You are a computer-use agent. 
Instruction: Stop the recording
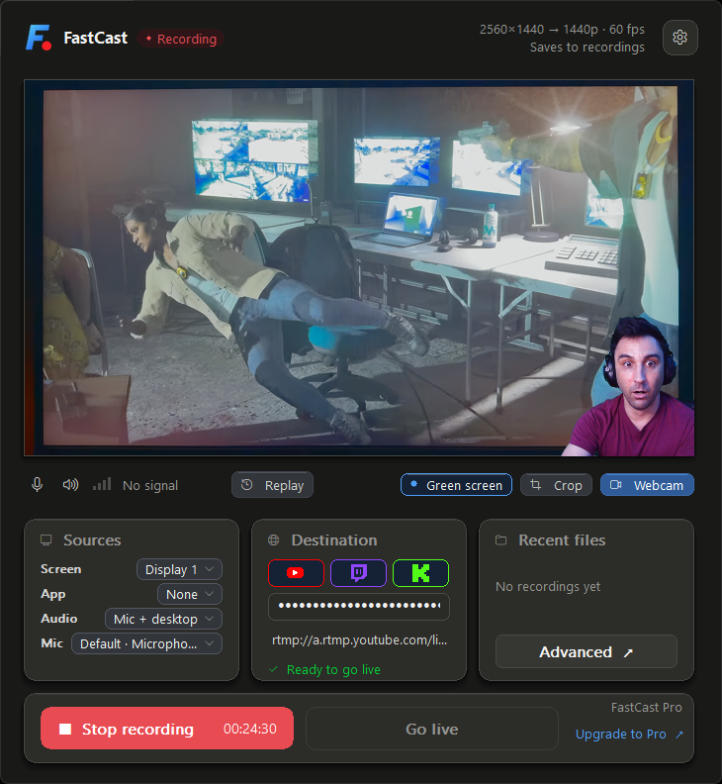167,729
